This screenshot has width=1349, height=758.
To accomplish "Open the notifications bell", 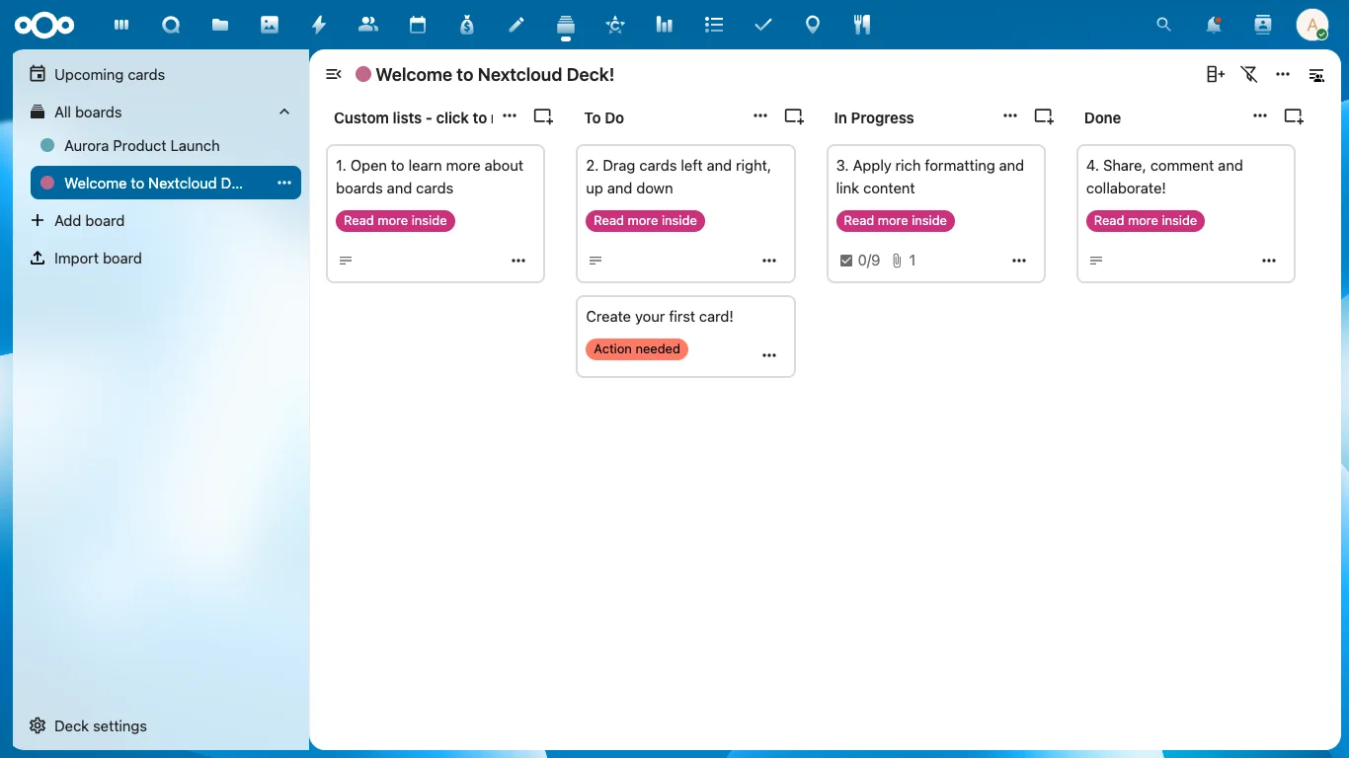I will click(1214, 25).
